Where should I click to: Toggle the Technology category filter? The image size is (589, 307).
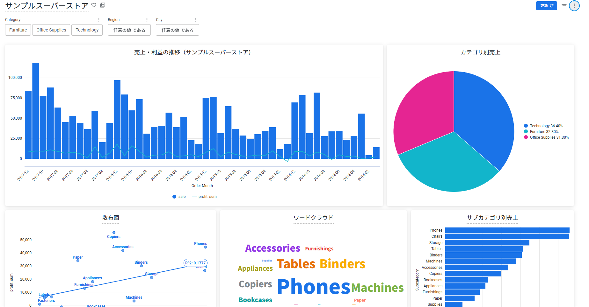[x=87, y=30]
